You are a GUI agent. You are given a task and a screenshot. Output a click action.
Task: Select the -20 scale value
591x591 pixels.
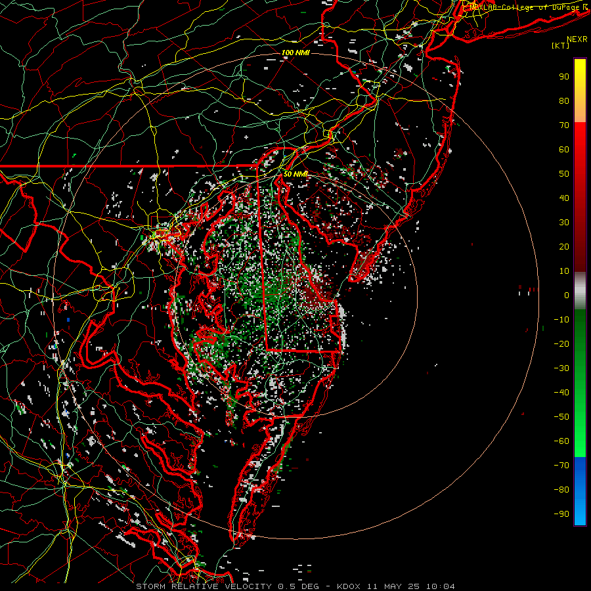tap(561, 344)
